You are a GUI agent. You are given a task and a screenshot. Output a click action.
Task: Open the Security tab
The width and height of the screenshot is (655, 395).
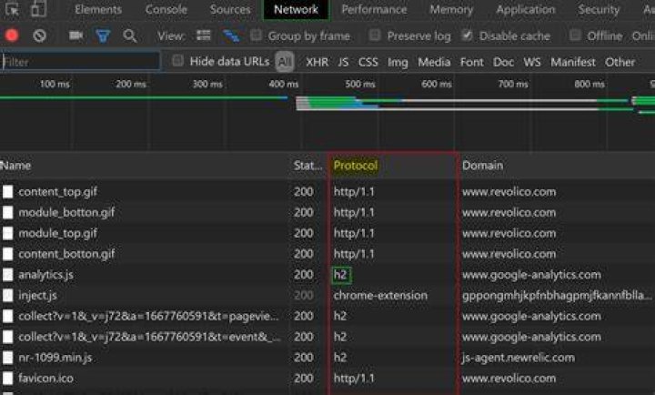[x=599, y=9]
